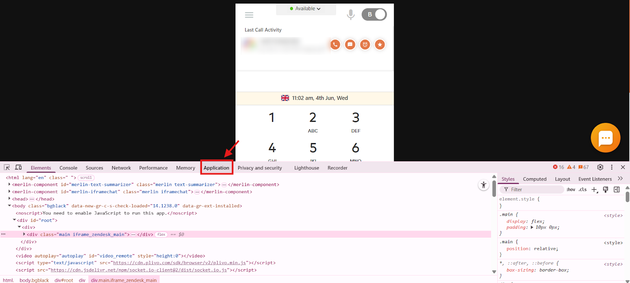
Task: Click the 16 errors counter
Action: [558, 167]
